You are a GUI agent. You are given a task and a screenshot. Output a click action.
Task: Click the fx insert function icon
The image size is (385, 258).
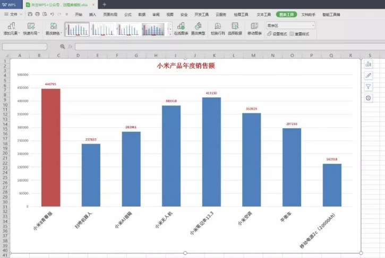coord(70,46)
